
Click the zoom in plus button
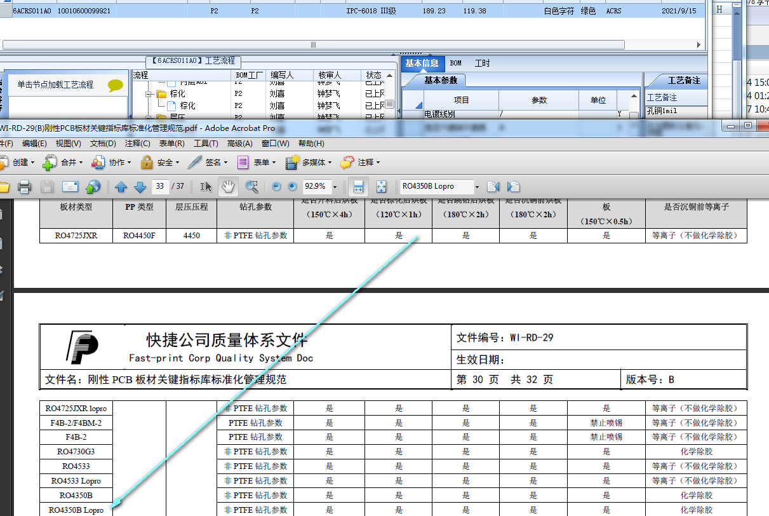(x=292, y=187)
